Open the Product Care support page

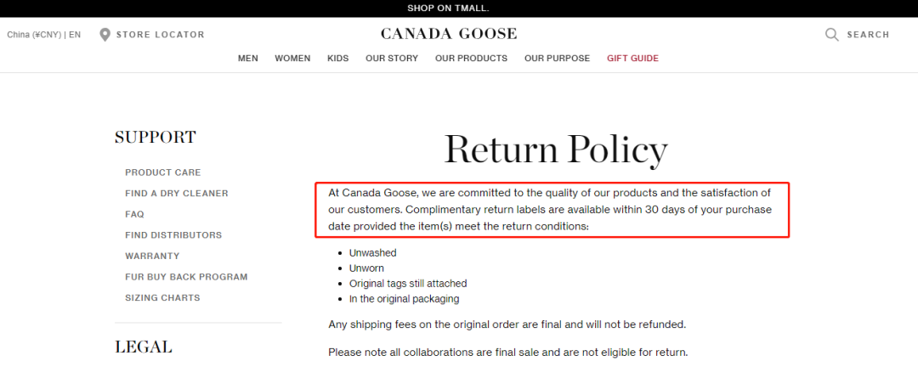(163, 172)
